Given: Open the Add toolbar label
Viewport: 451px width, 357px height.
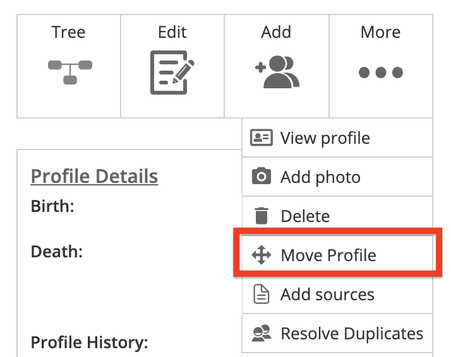Looking at the screenshot, I should pos(276,32).
